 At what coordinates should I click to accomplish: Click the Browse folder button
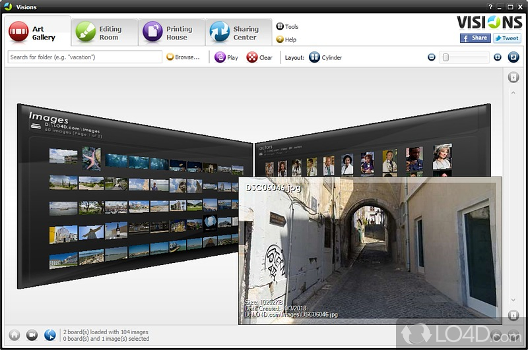coord(183,57)
